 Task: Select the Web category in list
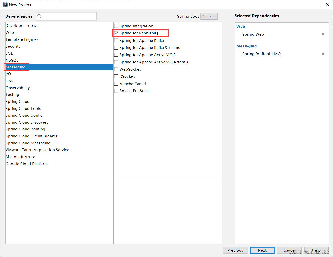[x=59, y=33]
